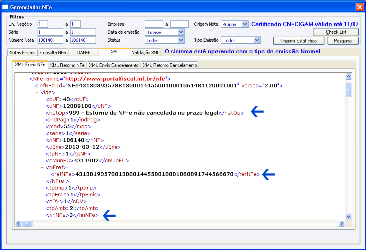Collapse the ide node
Image resolution: width=366 pixels, height=250 pixels.
point(37,93)
